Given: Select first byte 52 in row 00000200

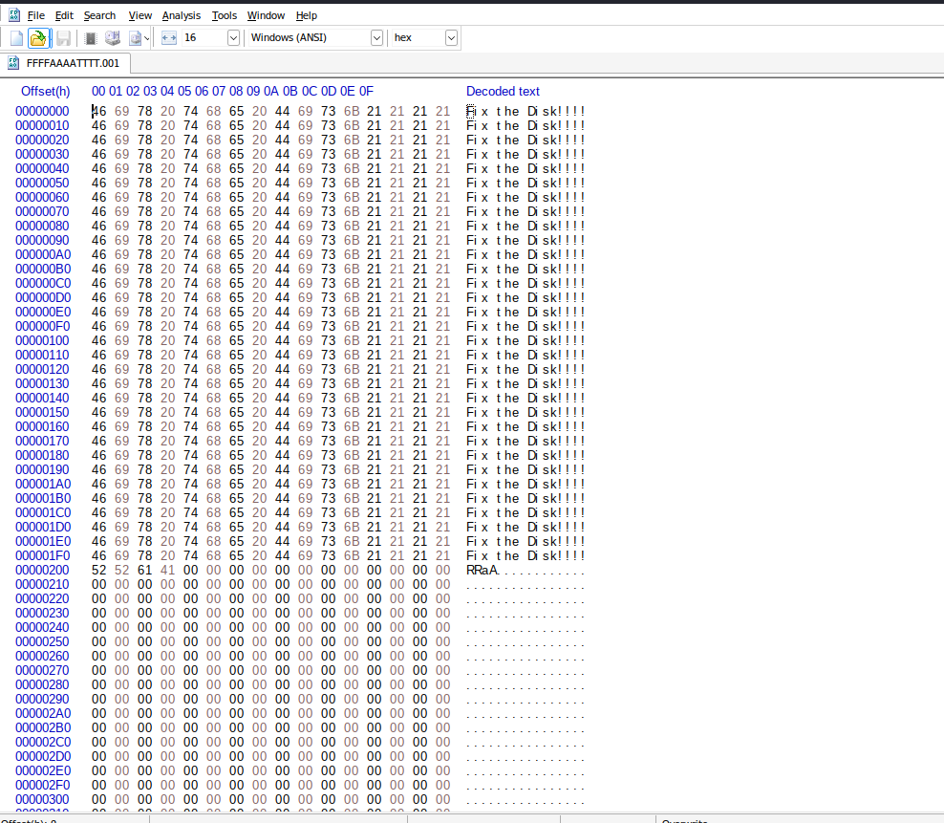Looking at the screenshot, I should click(x=98, y=571).
